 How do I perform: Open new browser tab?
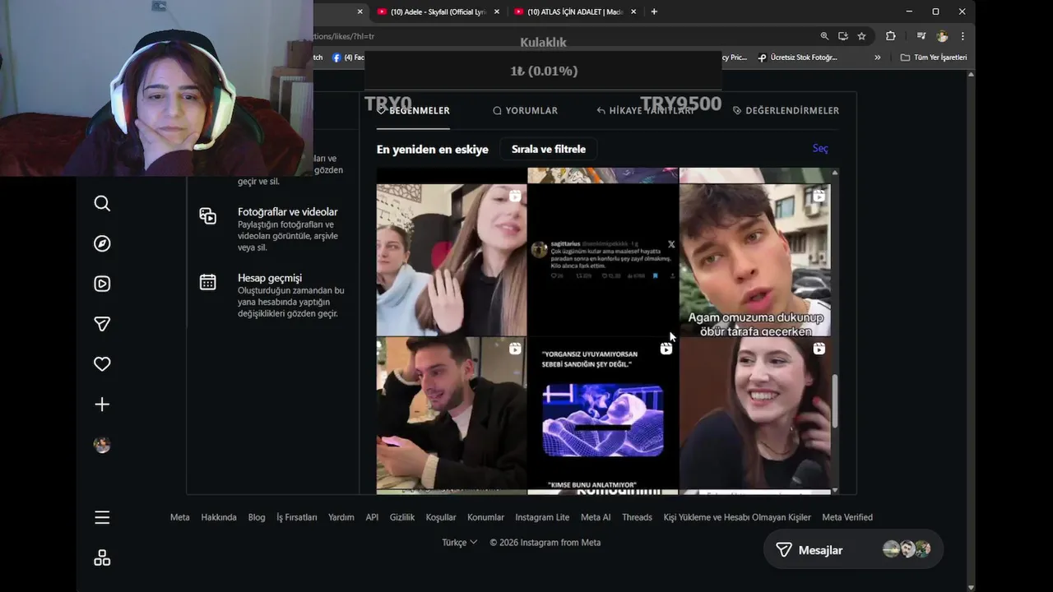pos(654,12)
